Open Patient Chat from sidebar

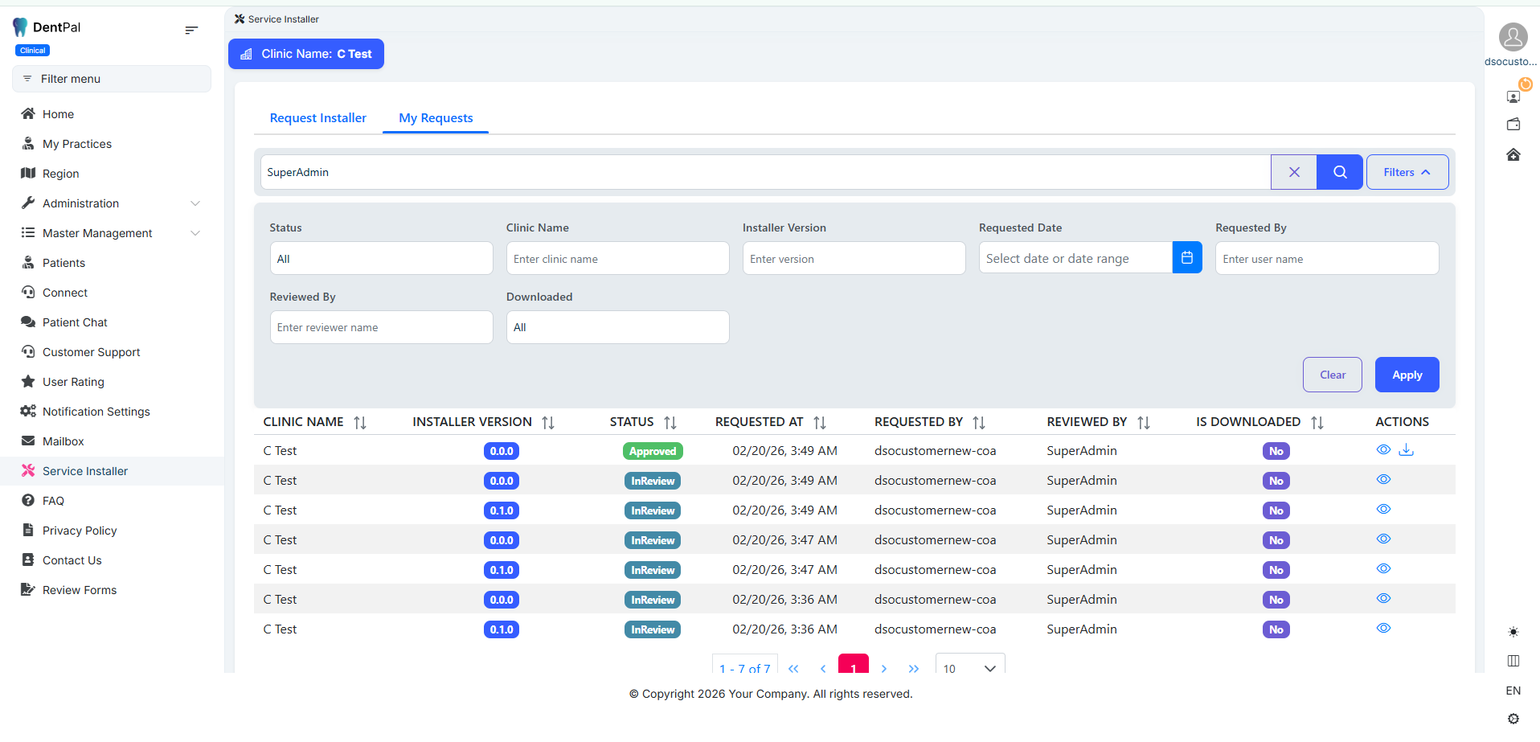coord(75,322)
